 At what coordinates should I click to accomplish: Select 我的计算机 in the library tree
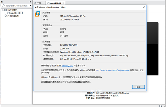point(12,10)
